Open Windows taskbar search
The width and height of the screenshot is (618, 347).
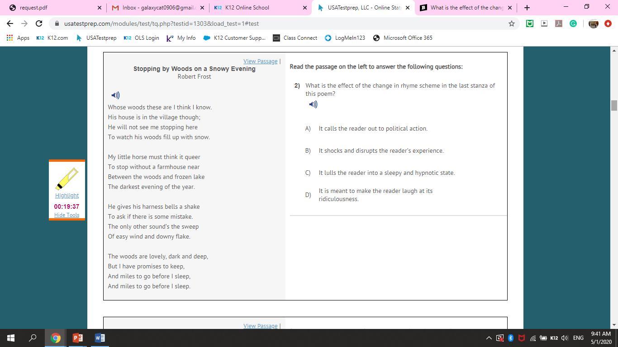point(33,338)
